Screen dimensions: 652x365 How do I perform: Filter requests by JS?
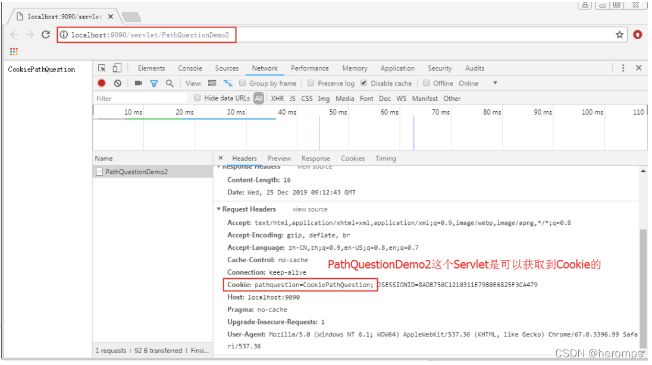coord(293,99)
